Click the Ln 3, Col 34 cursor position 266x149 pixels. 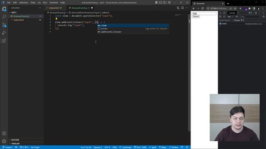click(86, 147)
